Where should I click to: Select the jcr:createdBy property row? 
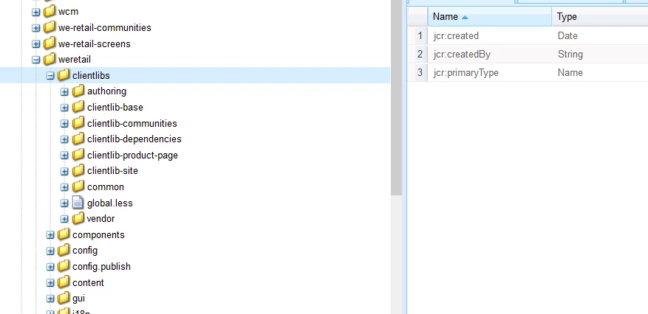pos(528,54)
